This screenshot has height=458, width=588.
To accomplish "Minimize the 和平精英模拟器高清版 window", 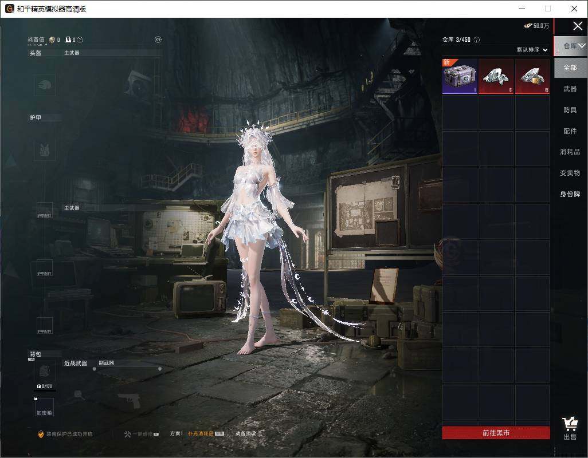I will pos(522,9).
